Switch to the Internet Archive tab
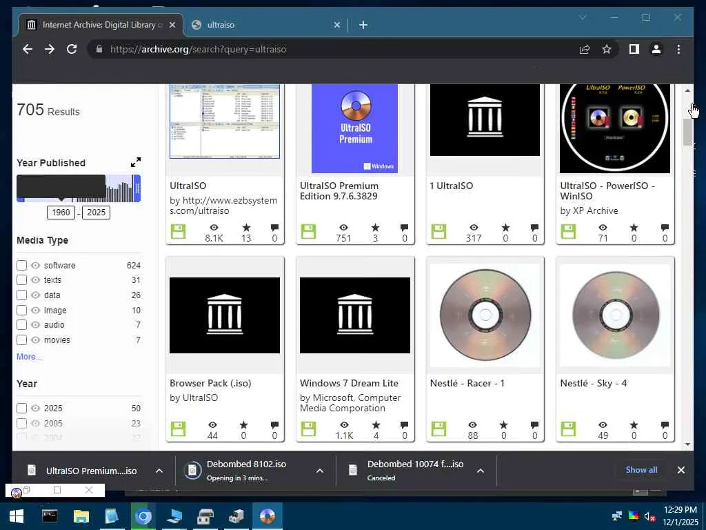This screenshot has width=706, height=530. click(101, 25)
